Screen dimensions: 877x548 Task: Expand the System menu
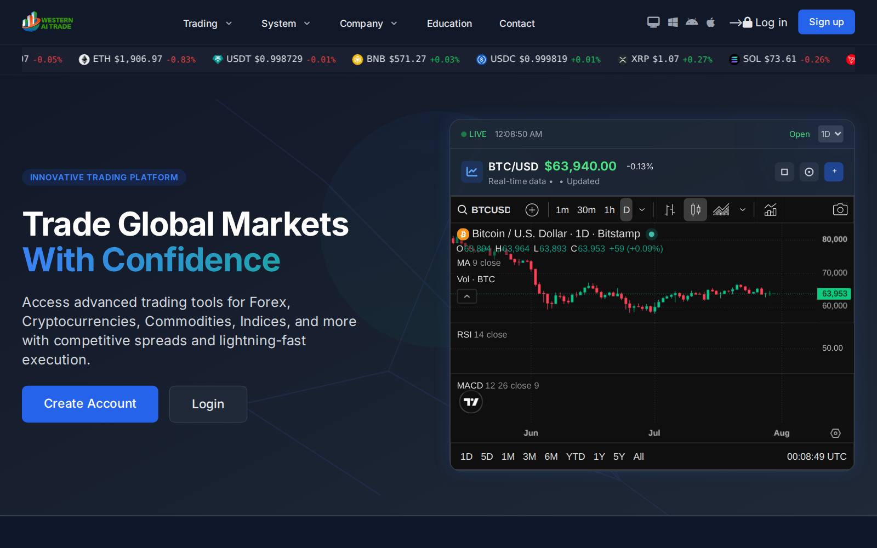286,24
